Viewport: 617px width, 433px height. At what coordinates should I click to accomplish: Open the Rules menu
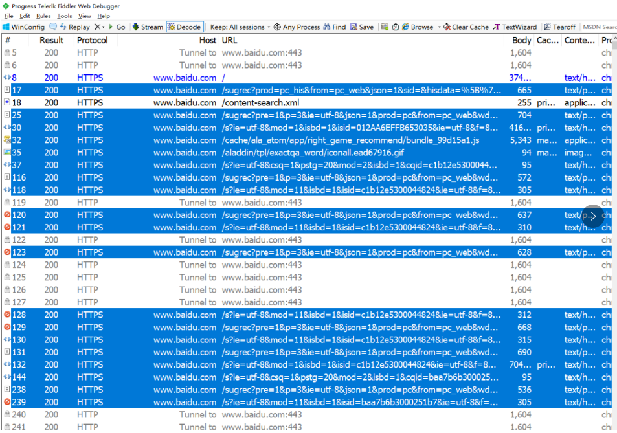[x=43, y=16]
